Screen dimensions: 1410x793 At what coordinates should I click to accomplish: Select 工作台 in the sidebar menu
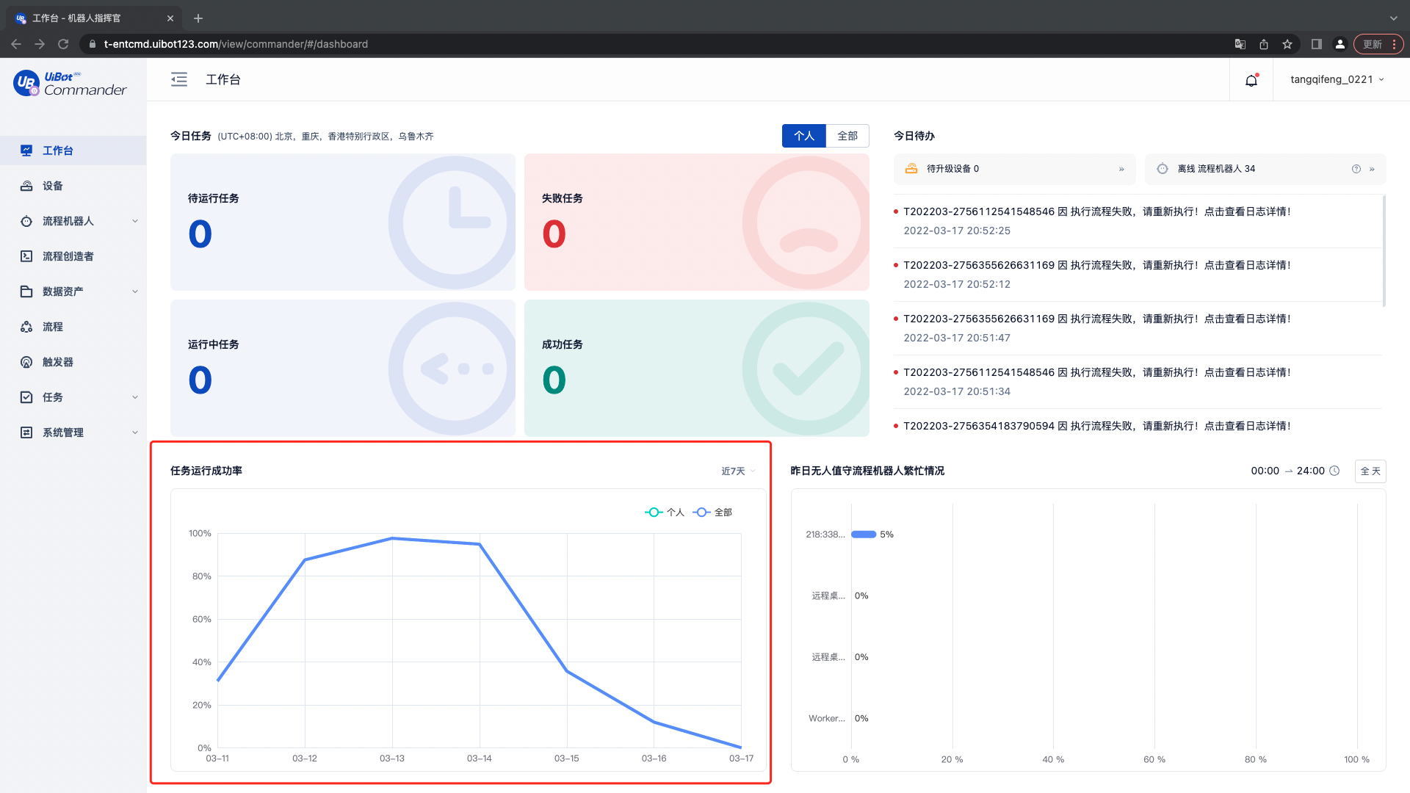(x=73, y=151)
